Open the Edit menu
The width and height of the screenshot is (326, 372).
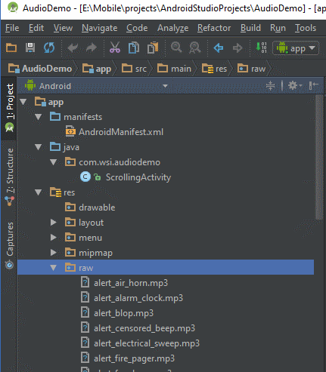coord(36,28)
